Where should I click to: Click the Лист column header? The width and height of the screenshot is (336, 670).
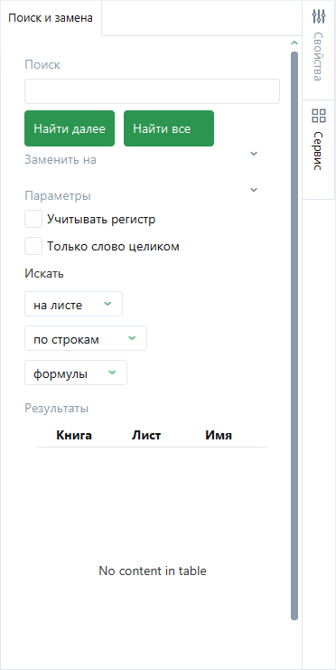point(146,436)
